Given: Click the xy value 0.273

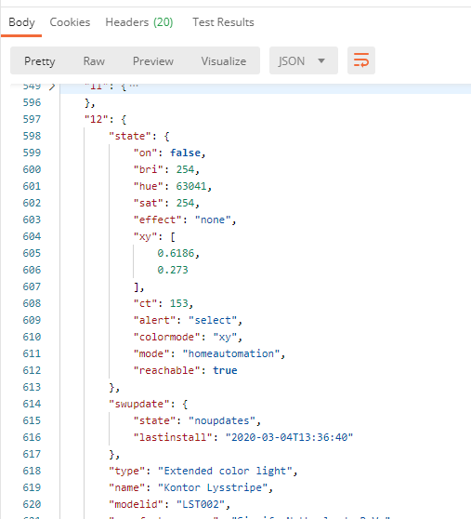Looking at the screenshot, I should click(173, 270).
